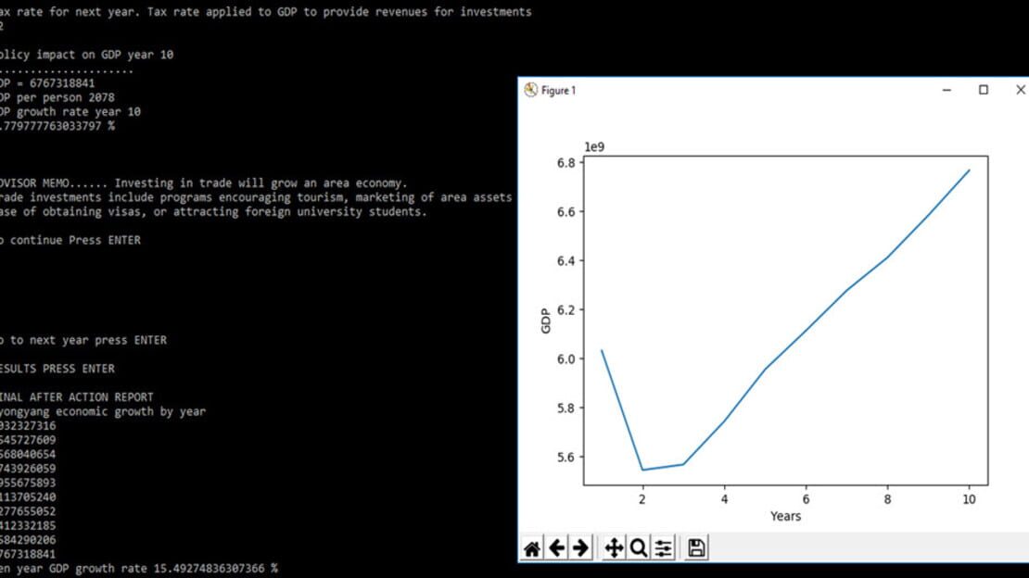Viewport: 1029px width, 578px height.
Task: Go forward to the next plot view
Action: (x=580, y=547)
